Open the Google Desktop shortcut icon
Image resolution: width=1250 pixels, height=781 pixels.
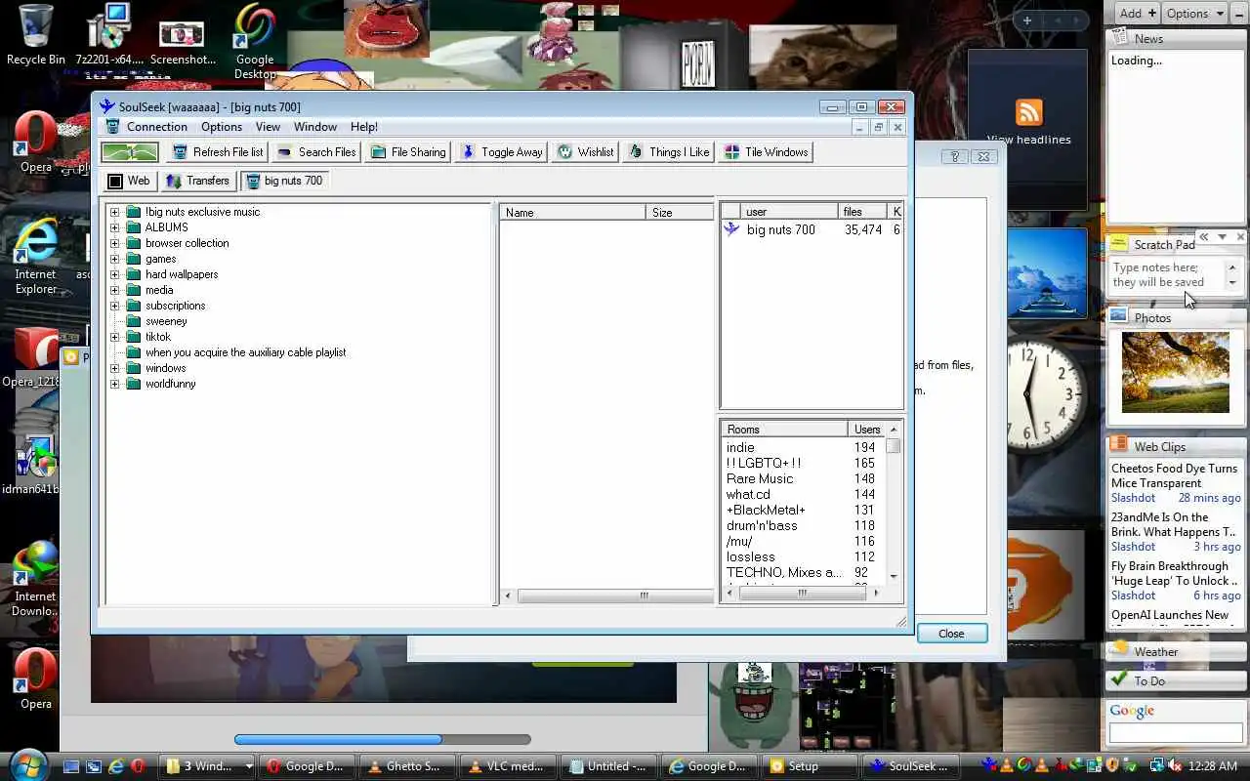[x=255, y=41]
